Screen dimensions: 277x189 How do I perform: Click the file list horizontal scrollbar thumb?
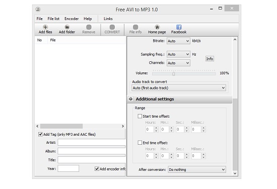(61, 126)
